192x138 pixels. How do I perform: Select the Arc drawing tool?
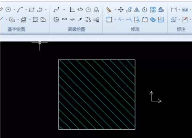[x=20, y=9]
